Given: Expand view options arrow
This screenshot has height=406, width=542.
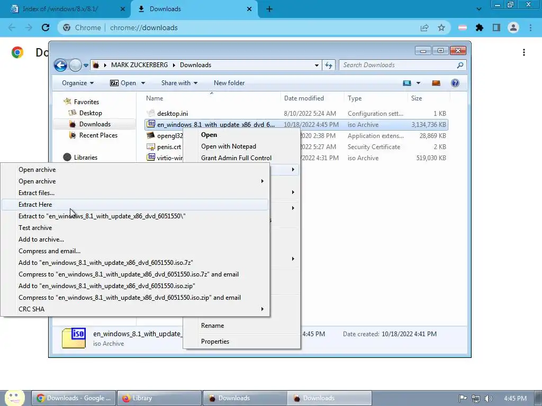Looking at the screenshot, I should [x=418, y=83].
